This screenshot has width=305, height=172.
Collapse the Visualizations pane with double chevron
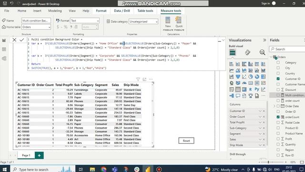coord(264,40)
